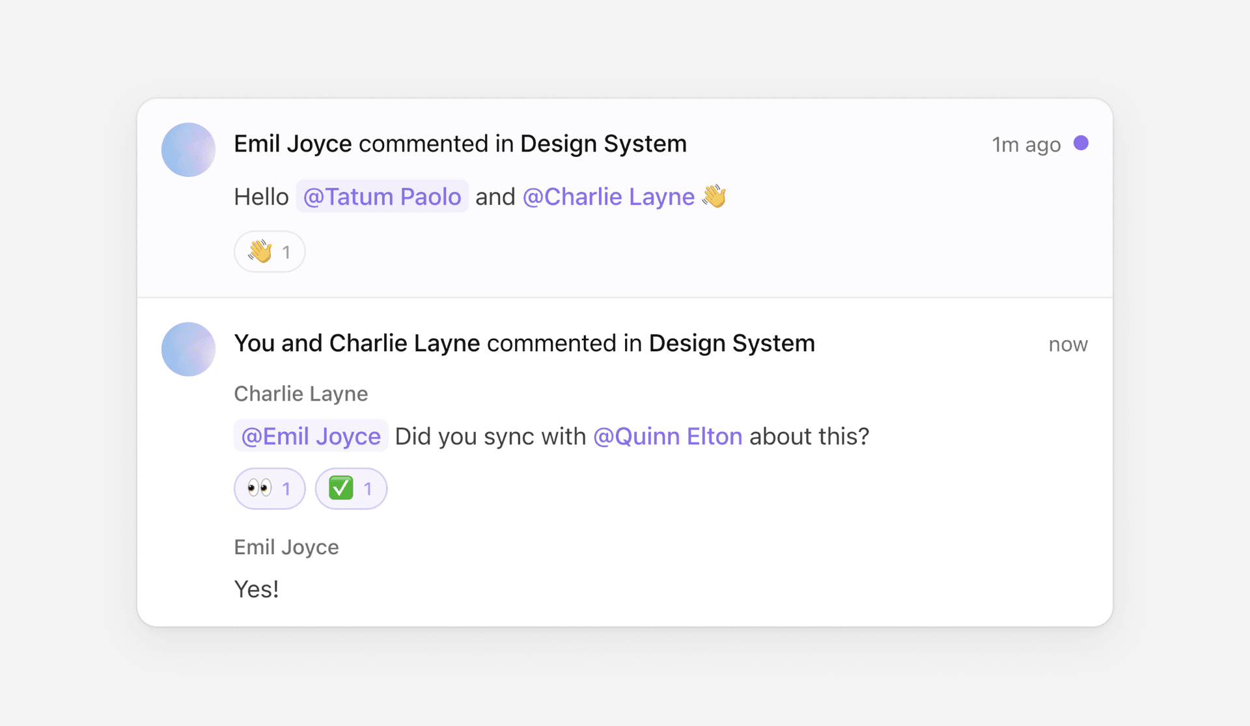Open the @Tatum Paolo mention
This screenshot has width=1250, height=726.
[x=382, y=196]
